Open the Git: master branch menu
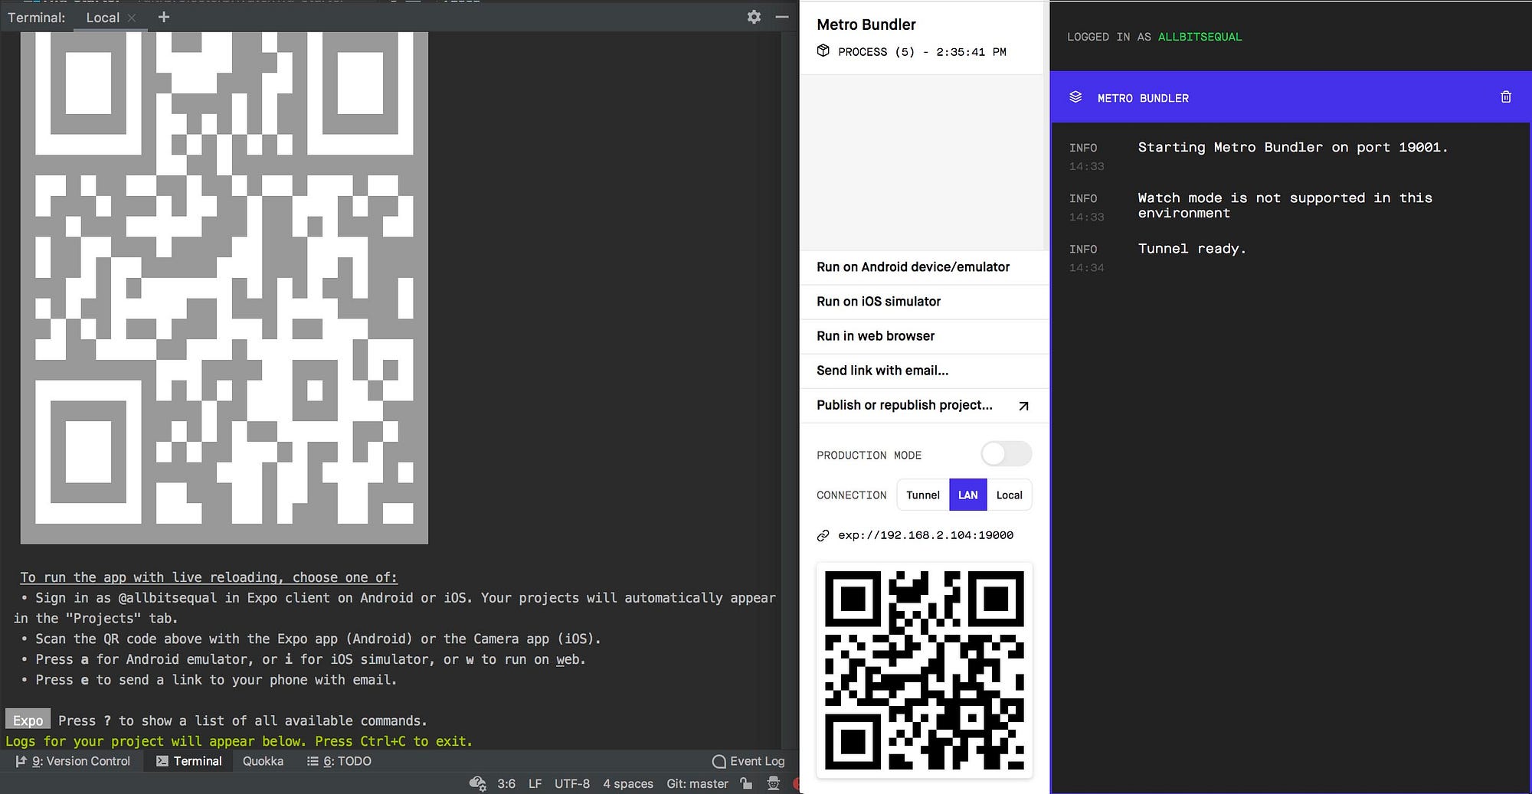The width and height of the screenshot is (1532, 794). tap(697, 783)
